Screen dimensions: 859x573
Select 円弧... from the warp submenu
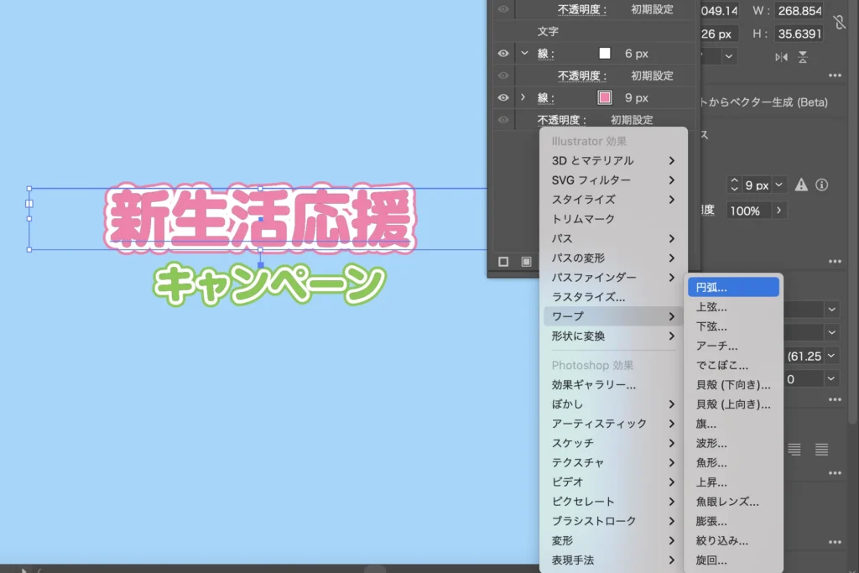click(732, 288)
